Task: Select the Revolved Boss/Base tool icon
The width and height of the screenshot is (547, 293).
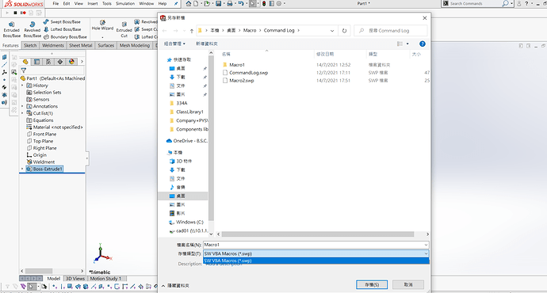Action: (x=32, y=25)
